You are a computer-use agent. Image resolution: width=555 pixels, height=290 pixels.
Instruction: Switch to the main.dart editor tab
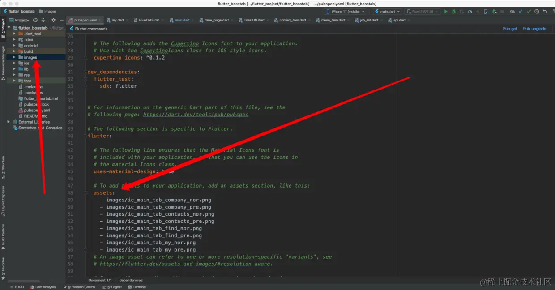click(182, 20)
